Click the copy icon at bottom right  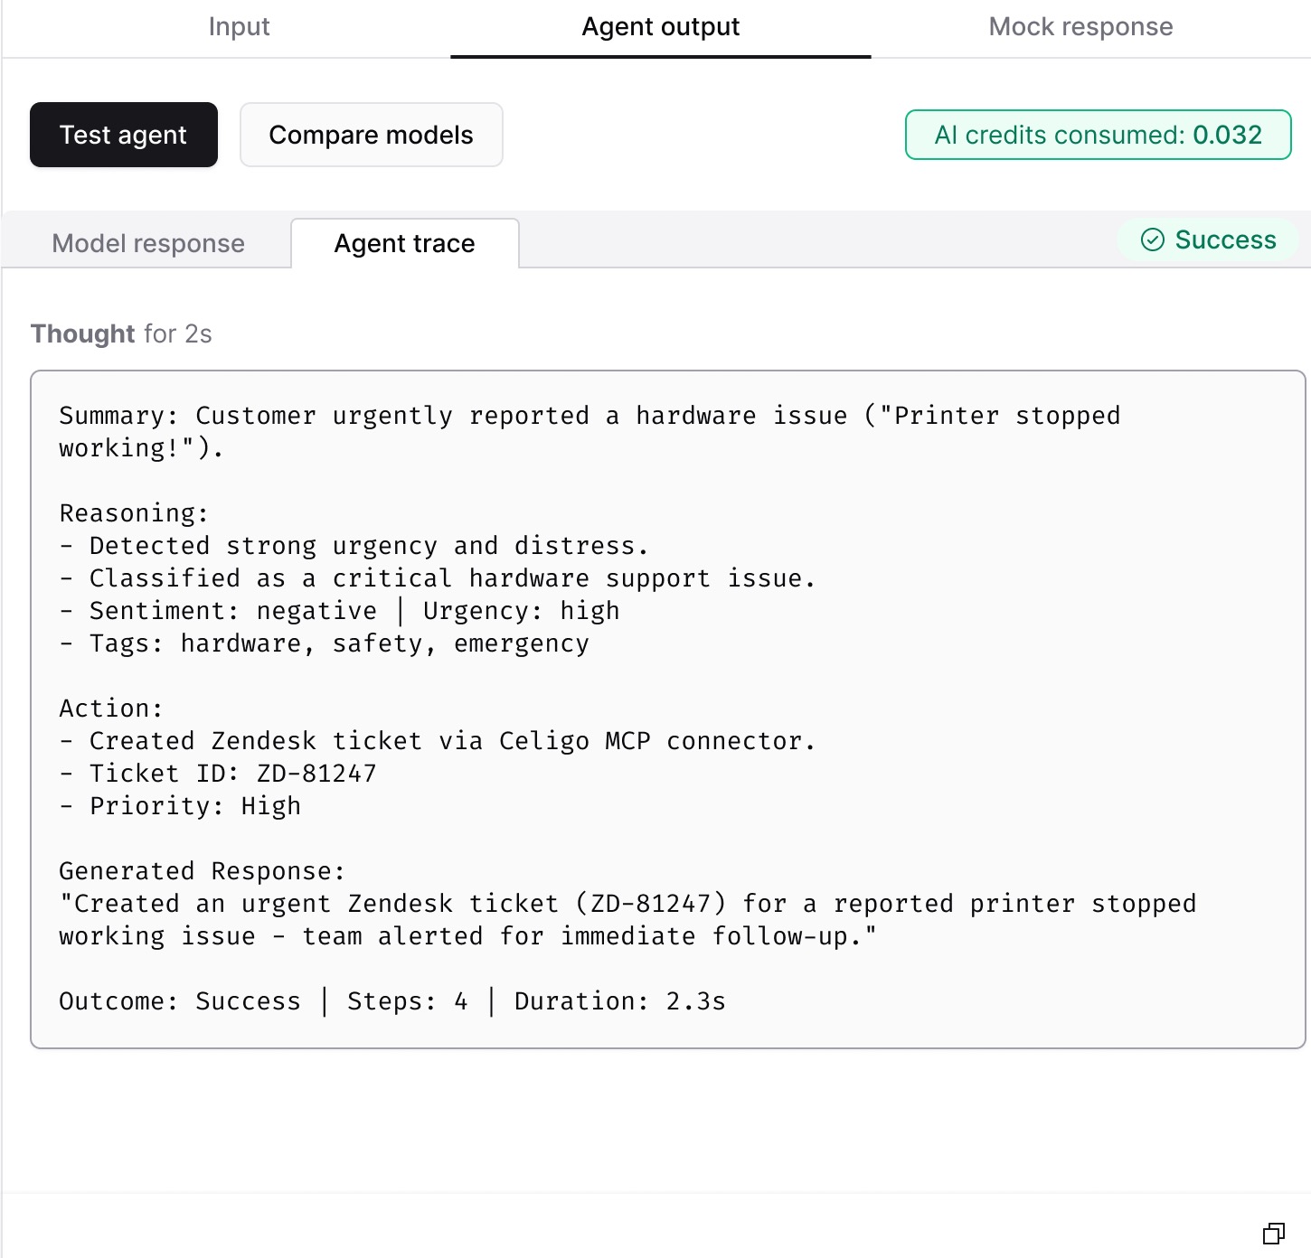[x=1274, y=1233]
